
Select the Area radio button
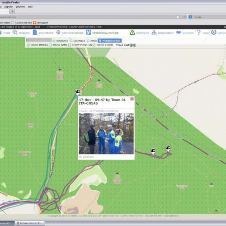coord(88,41)
